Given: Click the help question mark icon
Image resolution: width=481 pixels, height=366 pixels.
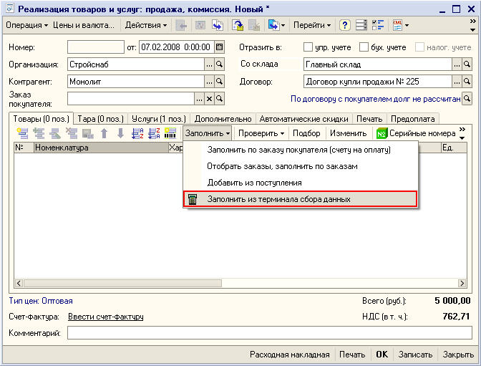Looking at the screenshot, I should click(345, 25).
